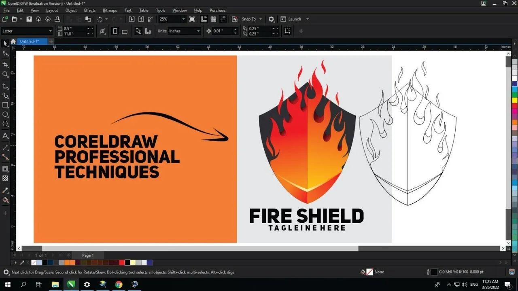Pick the red swatch in document palette
The width and height of the screenshot is (518, 291).
[x=122, y=263]
